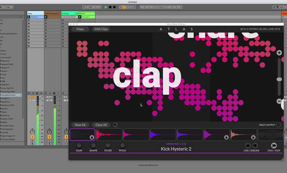Solo track 2 with its S button
This screenshot has height=173, width=287.
tap(49, 140)
